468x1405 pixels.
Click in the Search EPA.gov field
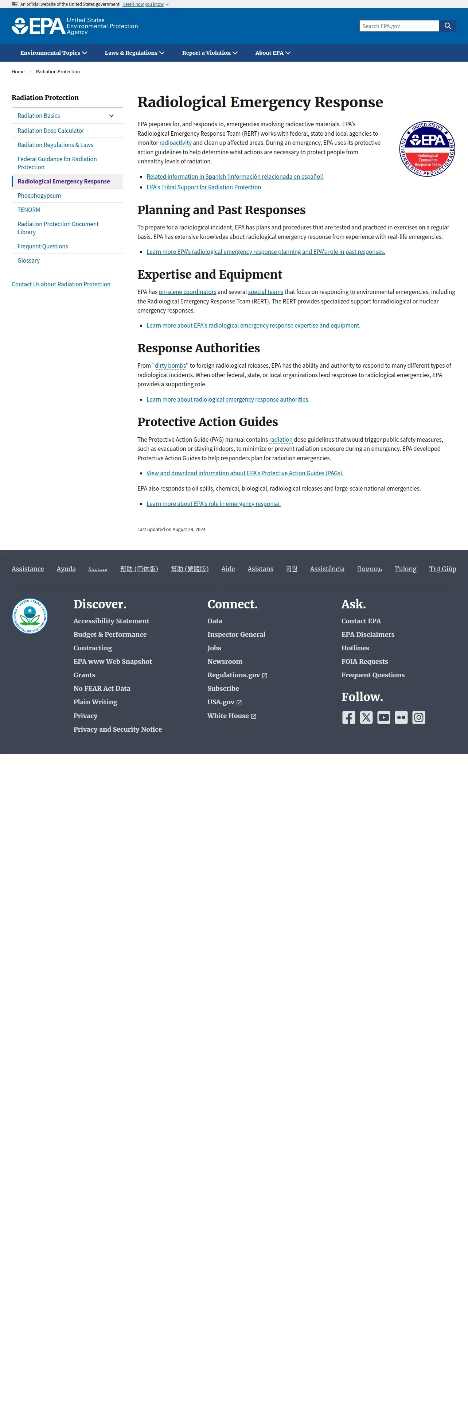(399, 26)
